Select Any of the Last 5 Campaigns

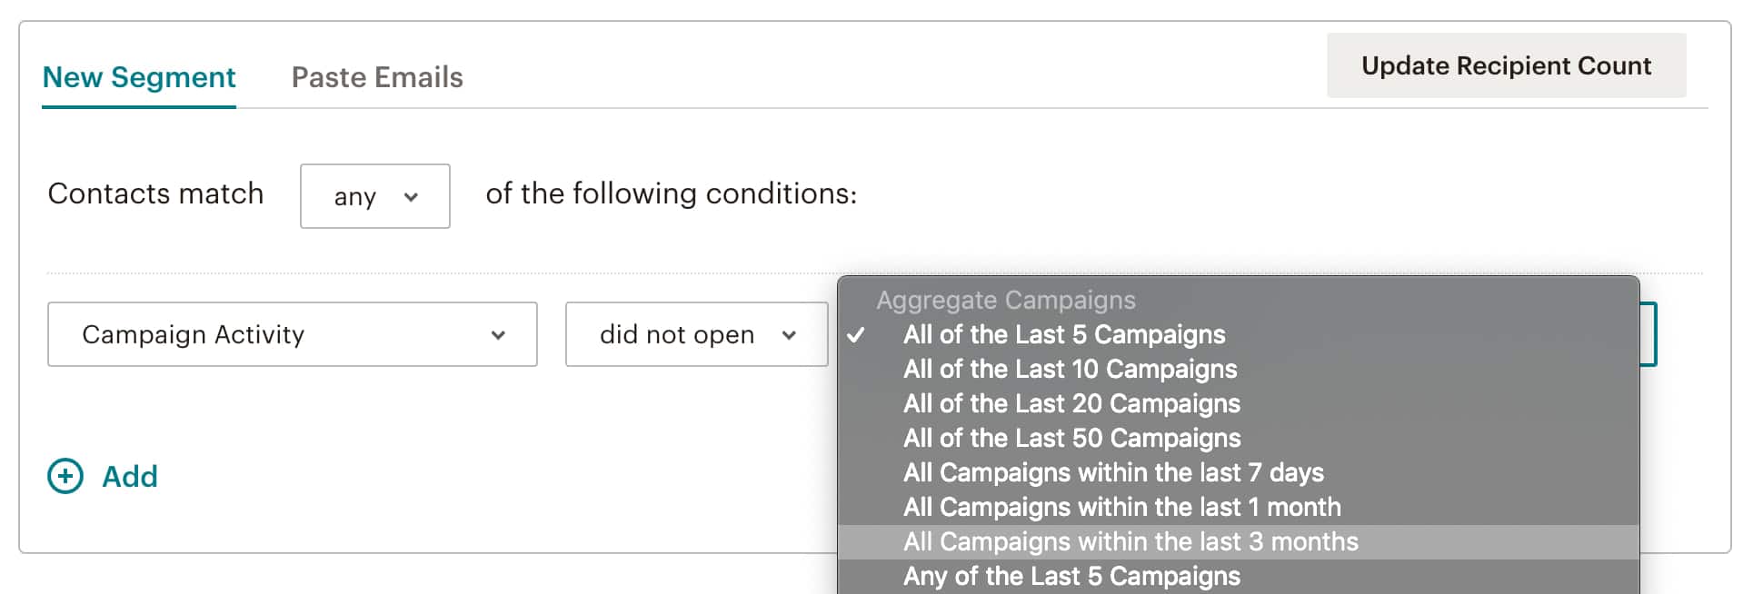1072,575
